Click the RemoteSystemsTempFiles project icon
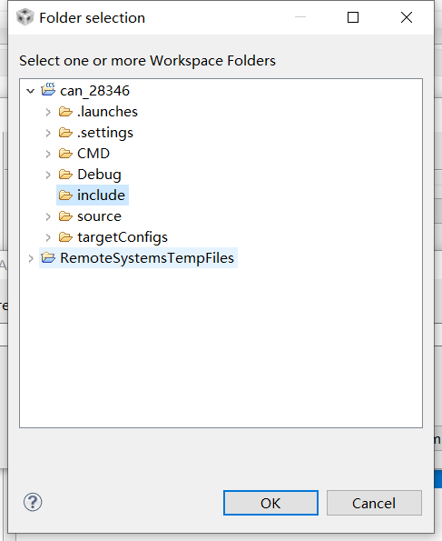This screenshot has height=541, width=442. [x=48, y=257]
